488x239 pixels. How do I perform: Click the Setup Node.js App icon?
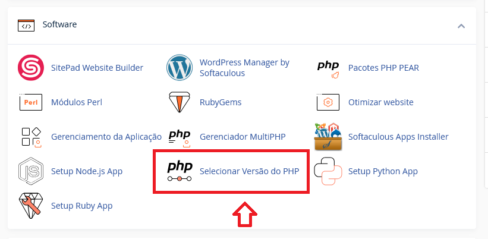click(30, 171)
